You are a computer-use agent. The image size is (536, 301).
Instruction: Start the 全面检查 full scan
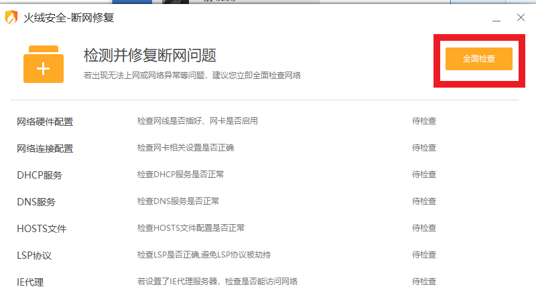point(478,59)
